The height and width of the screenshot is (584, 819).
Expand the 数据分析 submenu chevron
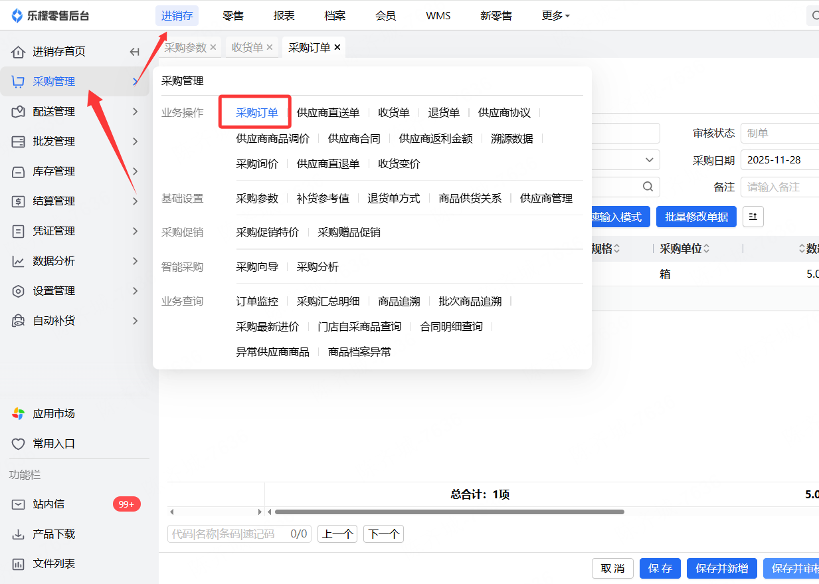pos(136,261)
